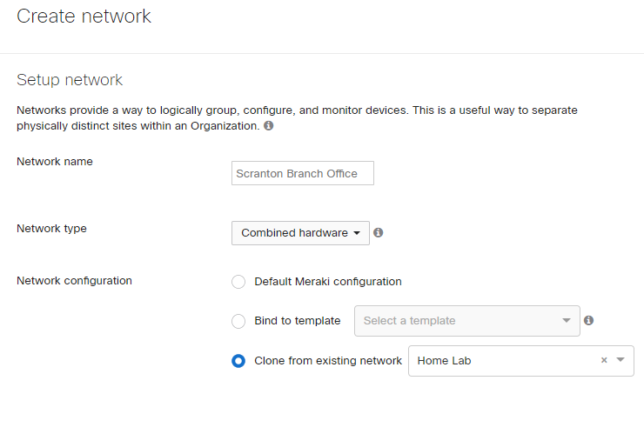Screen dimensions: 644x434
Task: Click the info icon next to template selector
Action: pyautogui.click(x=588, y=320)
